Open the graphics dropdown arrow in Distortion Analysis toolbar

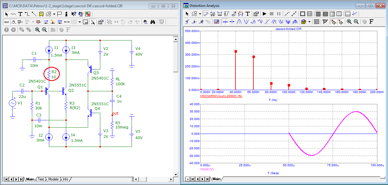(200, 14)
